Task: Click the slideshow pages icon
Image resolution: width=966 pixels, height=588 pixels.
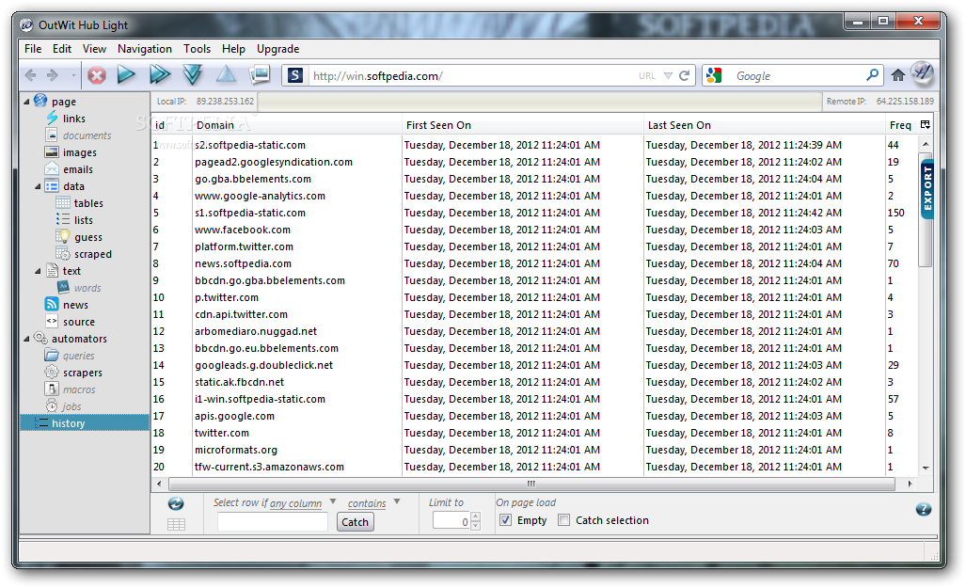Action: point(260,74)
